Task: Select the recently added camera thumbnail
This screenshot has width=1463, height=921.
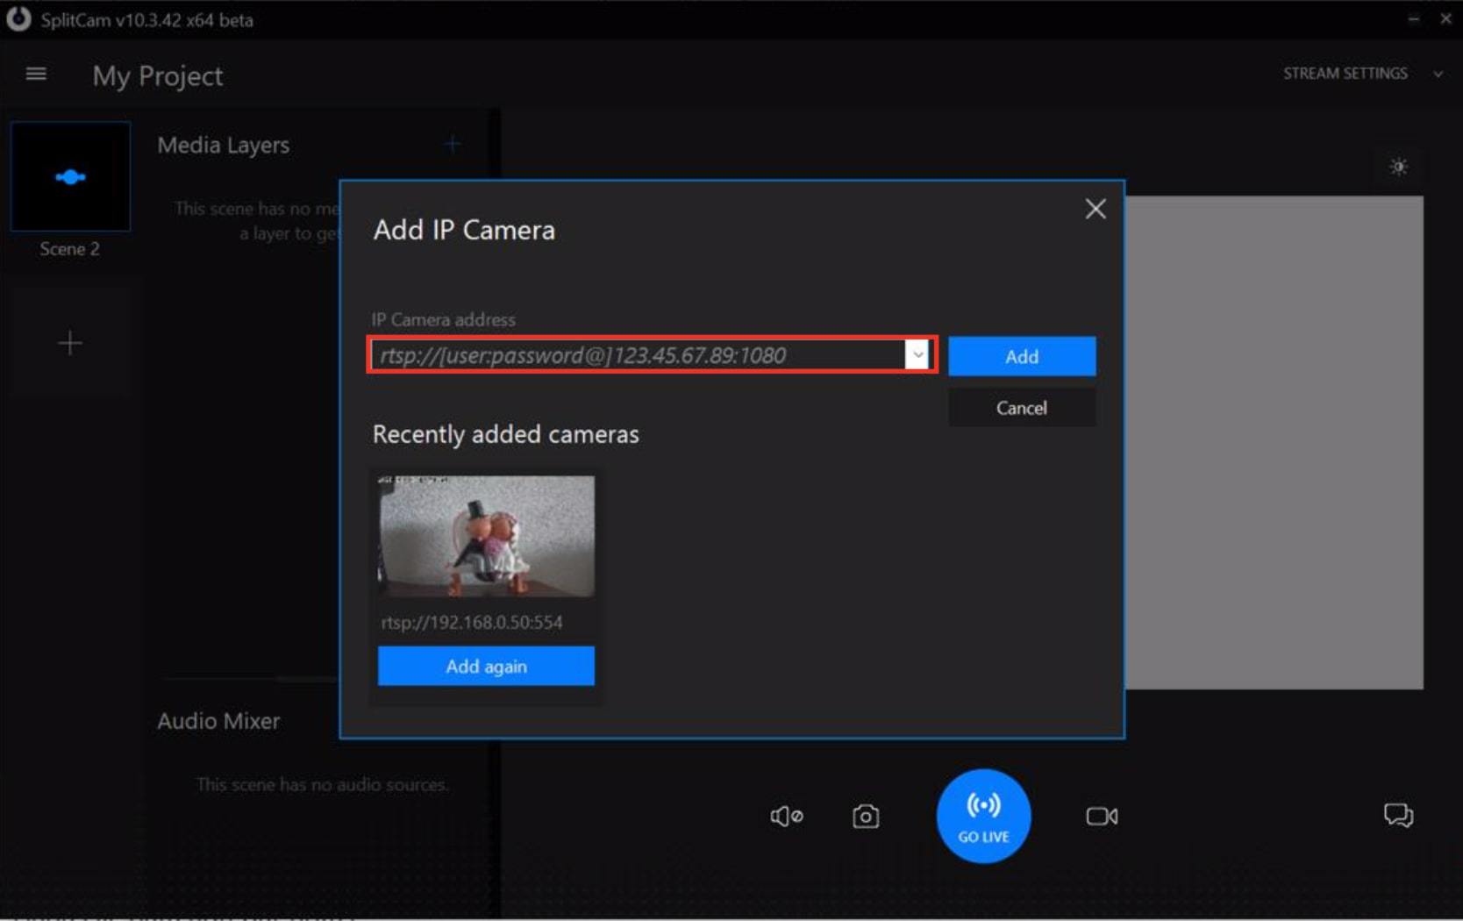Action: 486,536
